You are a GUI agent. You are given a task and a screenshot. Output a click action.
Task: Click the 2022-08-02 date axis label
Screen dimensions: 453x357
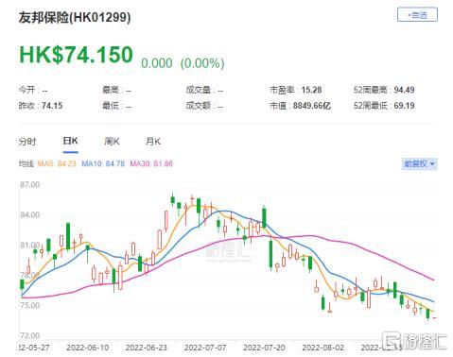pos(323,348)
